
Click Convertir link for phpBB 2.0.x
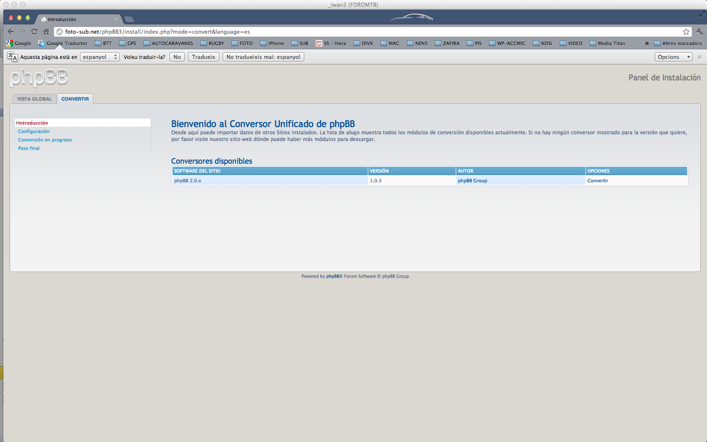(598, 181)
